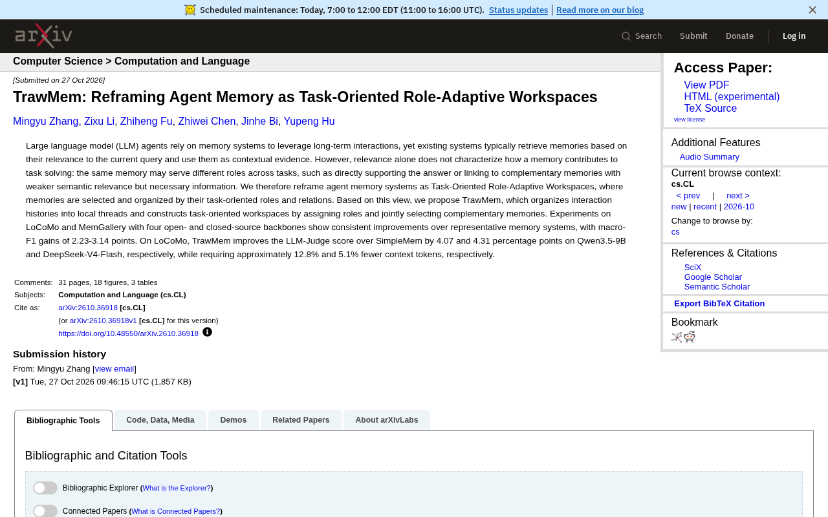Open author Mingyu Zhang's page
The width and height of the screenshot is (828, 517).
point(45,121)
